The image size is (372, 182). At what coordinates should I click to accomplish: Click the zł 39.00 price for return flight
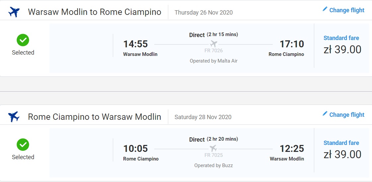(342, 154)
